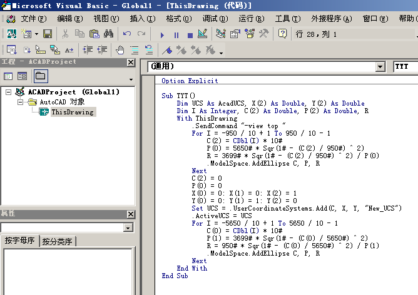
Task: Open the 外接程序(A) menu
Action: point(332,19)
